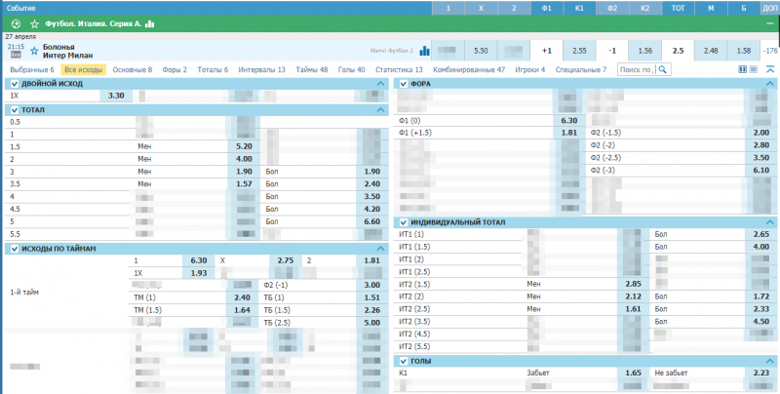Collapse the ИНДИВИДУАЛЬНЫЙ ТОТАЛ section chevron
This screenshot has height=394, width=780.
coord(770,222)
